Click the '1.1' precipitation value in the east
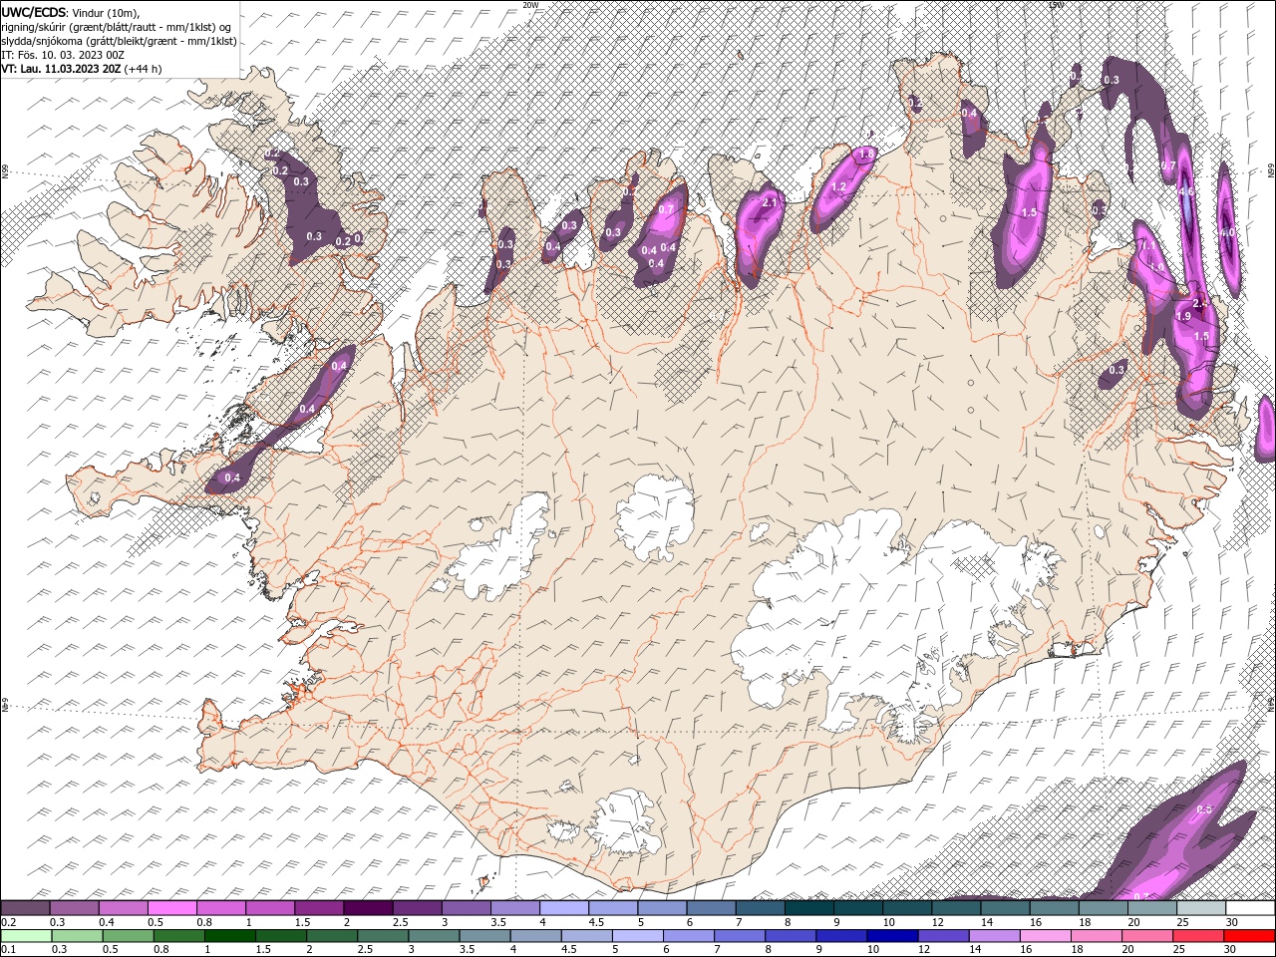Screen dimensions: 1276x957 (x=1147, y=245)
